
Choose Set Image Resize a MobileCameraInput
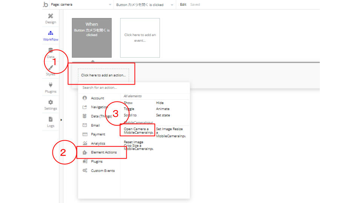point(170,132)
